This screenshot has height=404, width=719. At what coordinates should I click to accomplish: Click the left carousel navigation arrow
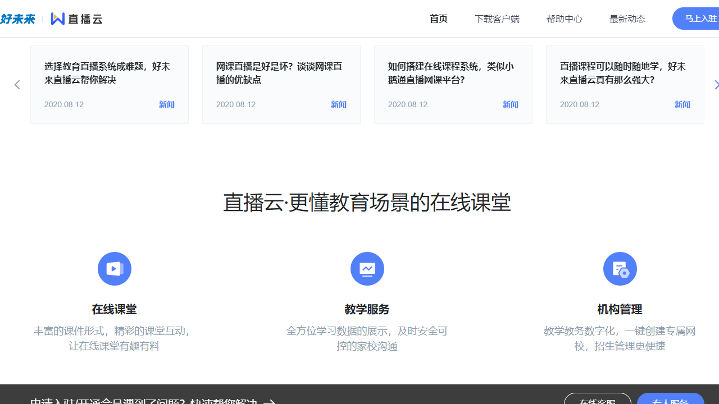[x=17, y=84]
